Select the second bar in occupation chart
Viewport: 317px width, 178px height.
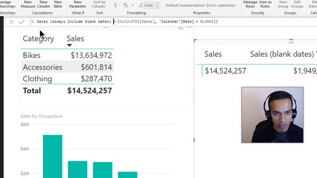(x=78, y=169)
